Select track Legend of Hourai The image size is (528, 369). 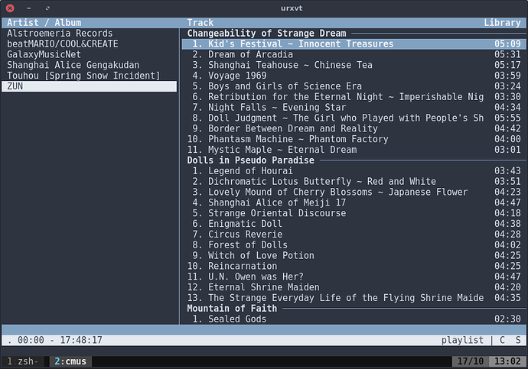point(354,171)
